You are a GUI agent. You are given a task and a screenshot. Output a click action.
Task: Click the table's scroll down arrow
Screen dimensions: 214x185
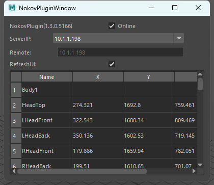click(x=200, y=165)
